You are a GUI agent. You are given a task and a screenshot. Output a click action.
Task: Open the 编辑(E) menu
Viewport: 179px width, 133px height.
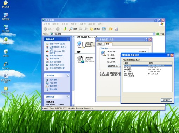(55, 24)
